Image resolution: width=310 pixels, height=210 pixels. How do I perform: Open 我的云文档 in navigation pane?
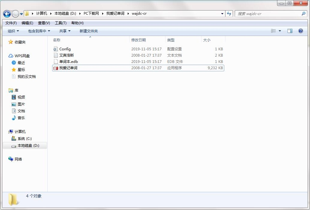27,76
